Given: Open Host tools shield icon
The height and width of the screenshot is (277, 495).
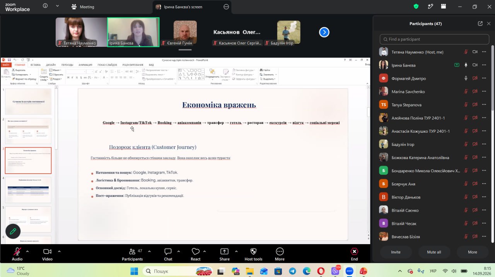Looking at the screenshot, I should [253, 251].
